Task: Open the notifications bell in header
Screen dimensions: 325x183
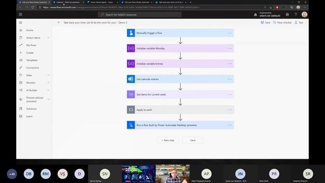Action: pos(255,15)
